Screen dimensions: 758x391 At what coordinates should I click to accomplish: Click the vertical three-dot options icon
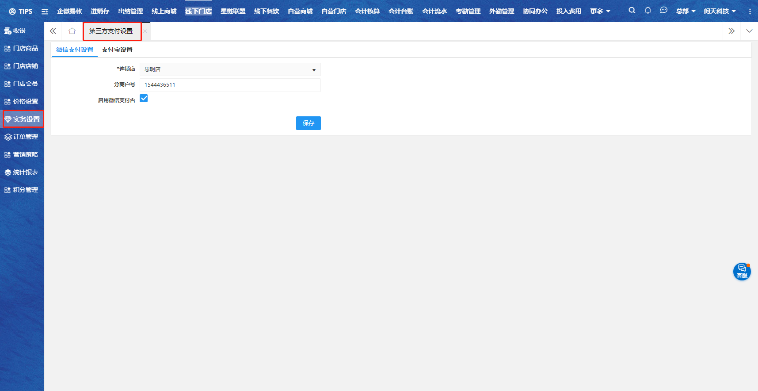750,11
